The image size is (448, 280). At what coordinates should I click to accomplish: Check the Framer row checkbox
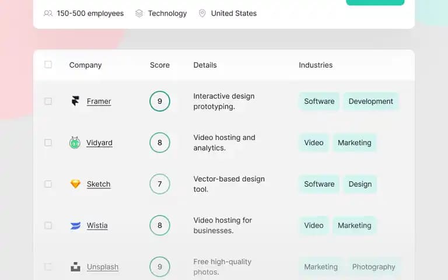[x=48, y=101]
